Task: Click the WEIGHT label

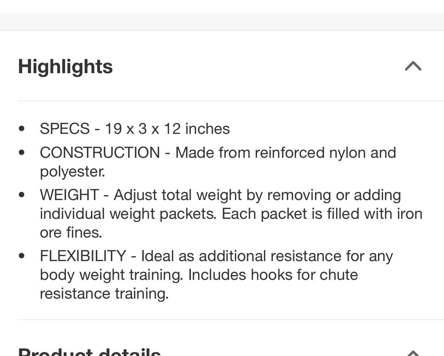Action: point(69,195)
